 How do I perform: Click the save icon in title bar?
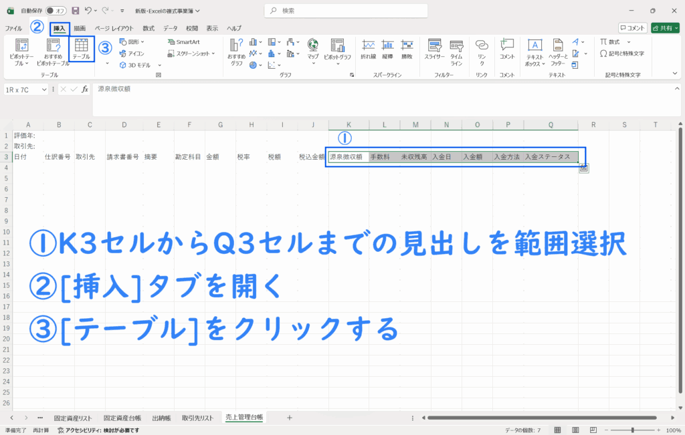tap(75, 11)
